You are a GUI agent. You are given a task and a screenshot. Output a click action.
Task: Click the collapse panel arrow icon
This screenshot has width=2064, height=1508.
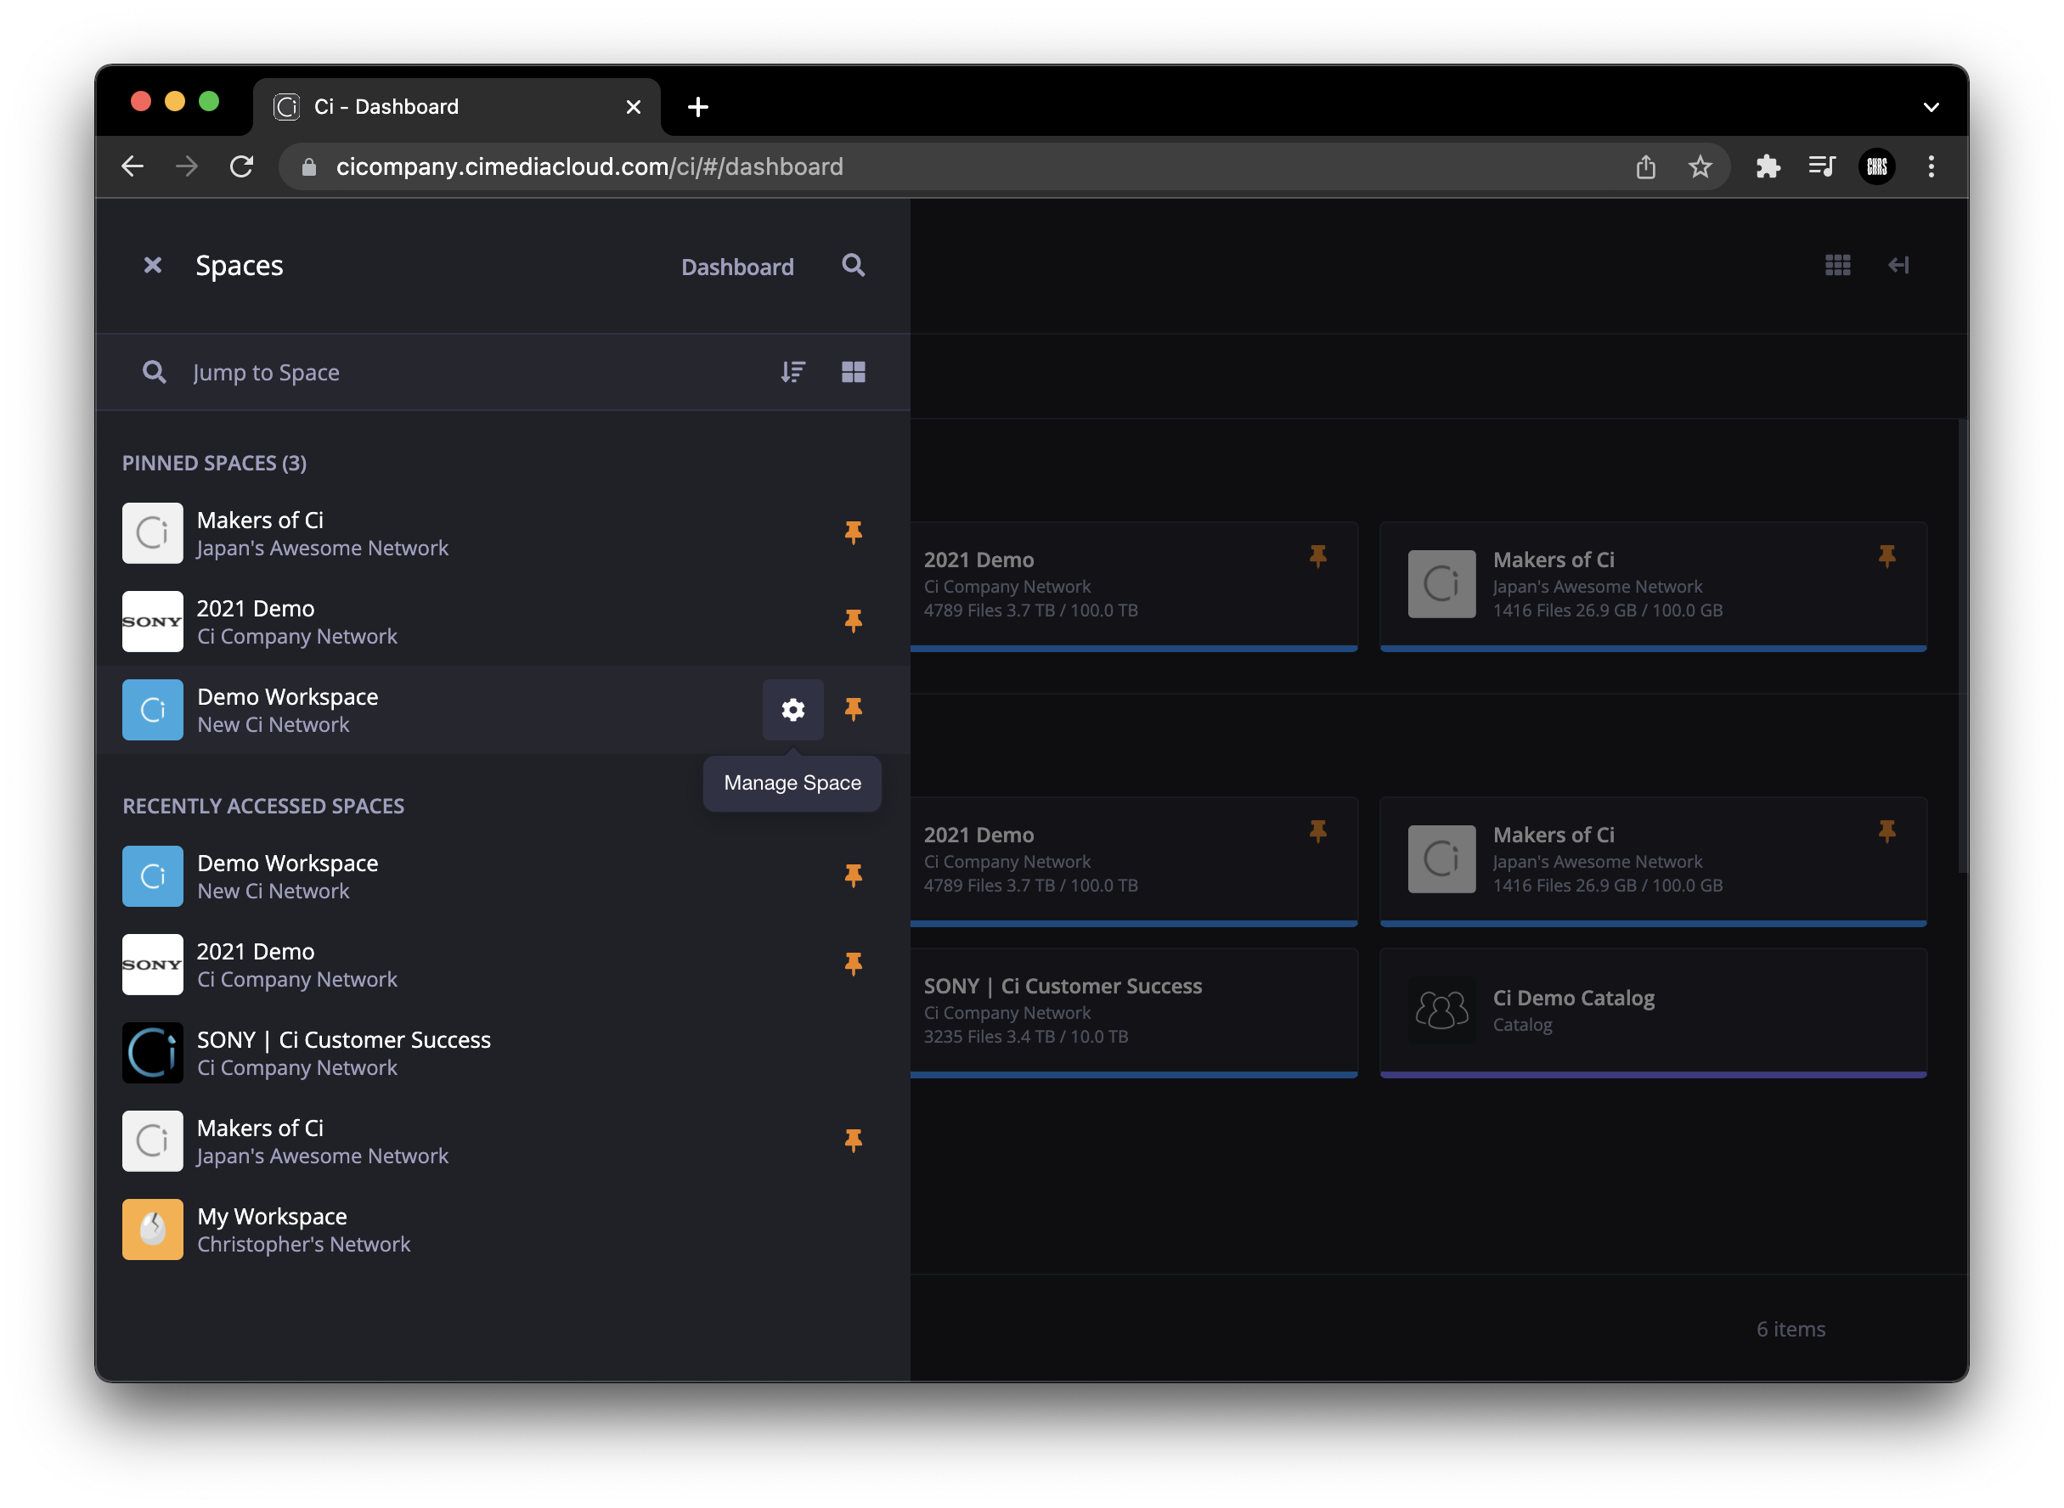[1898, 266]
